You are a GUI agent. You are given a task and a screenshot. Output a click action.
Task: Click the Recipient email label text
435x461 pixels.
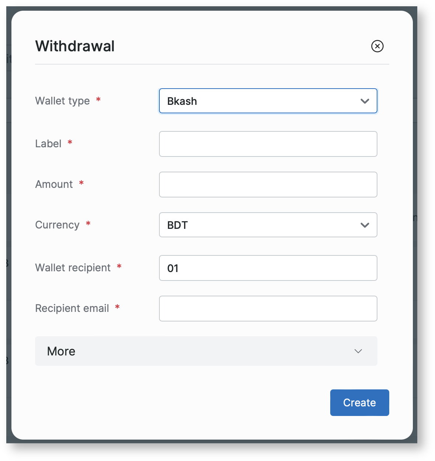pyautogui.click(x=72, y=308)
